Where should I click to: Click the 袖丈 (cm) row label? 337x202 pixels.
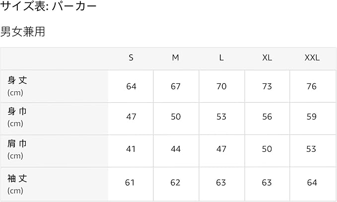click(17, 183)
